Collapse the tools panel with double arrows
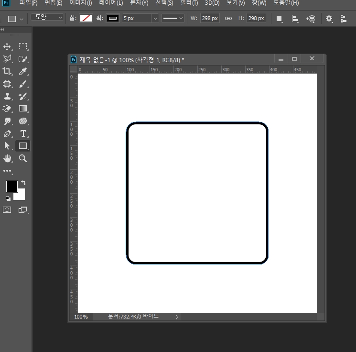The height and width of the screenshot is (352, 356). (x=2, y=29)
